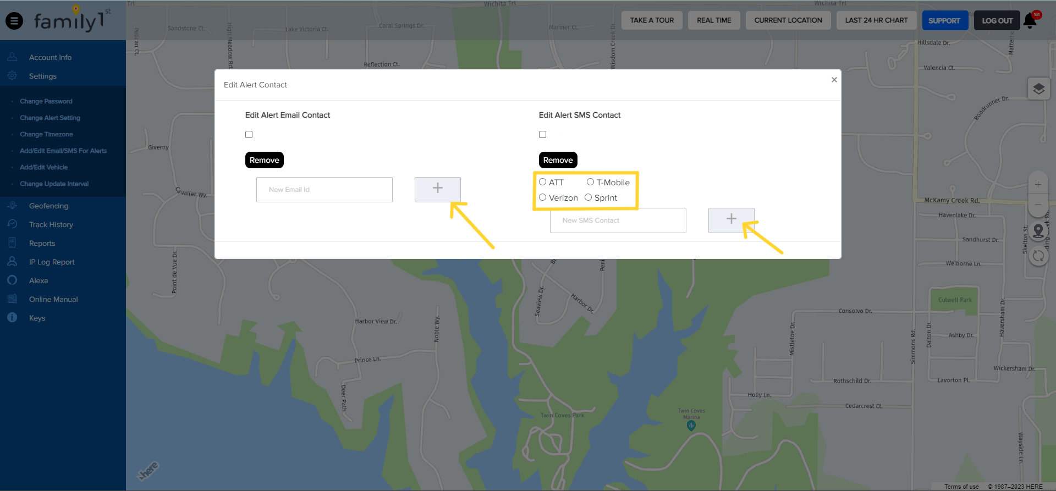Image resolution: width=1056 pixels, height=491 pixels.
Task: Open the hamburger menu icon
Action: tap(14, 21)
